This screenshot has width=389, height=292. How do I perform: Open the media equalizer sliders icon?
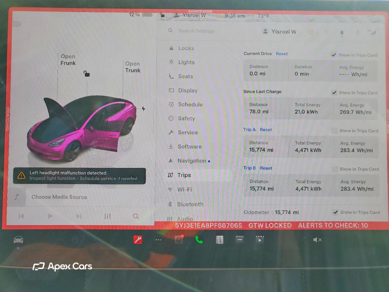pos(108,216)
